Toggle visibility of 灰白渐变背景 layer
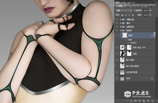158x103 pixels. coord(117,72)
